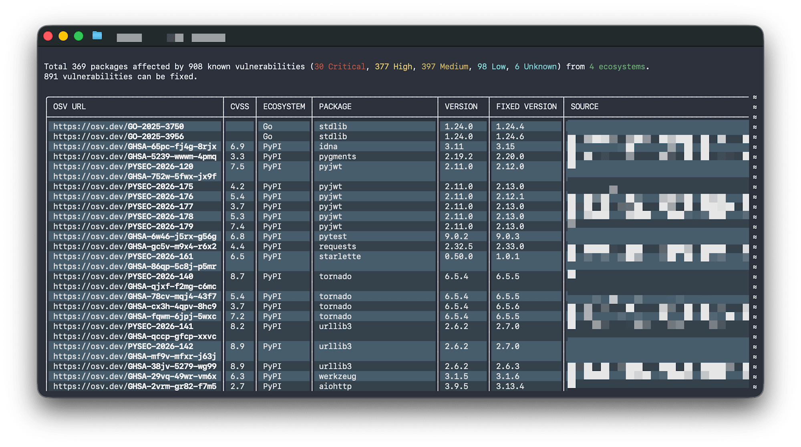Open the PYSEC-2026-176 OSV link
Viewport: 801px width, 447px height.
(x=123, y=197)
